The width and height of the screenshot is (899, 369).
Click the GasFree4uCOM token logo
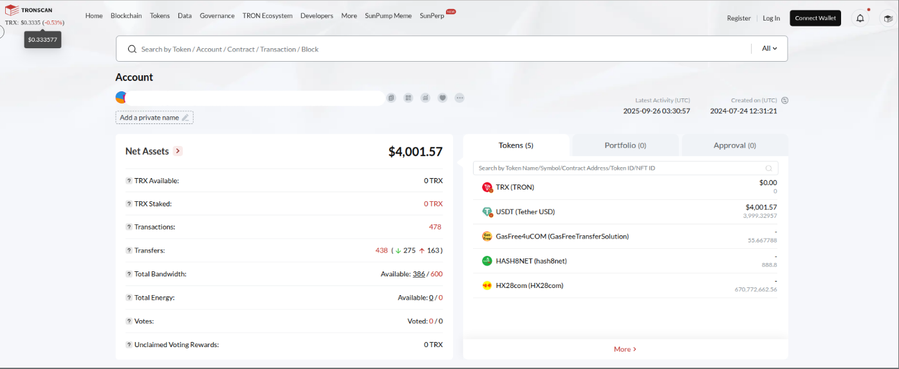[487, 236]
